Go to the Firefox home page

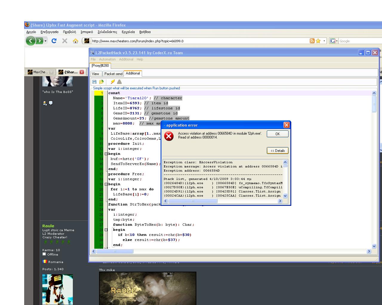tap(76, 41)
